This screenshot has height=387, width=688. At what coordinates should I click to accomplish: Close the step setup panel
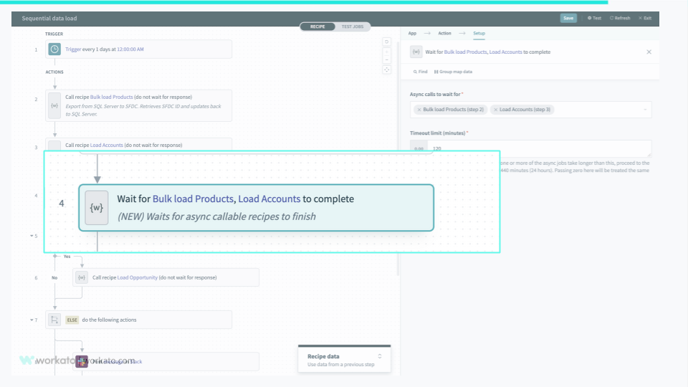tap(649, 52)
